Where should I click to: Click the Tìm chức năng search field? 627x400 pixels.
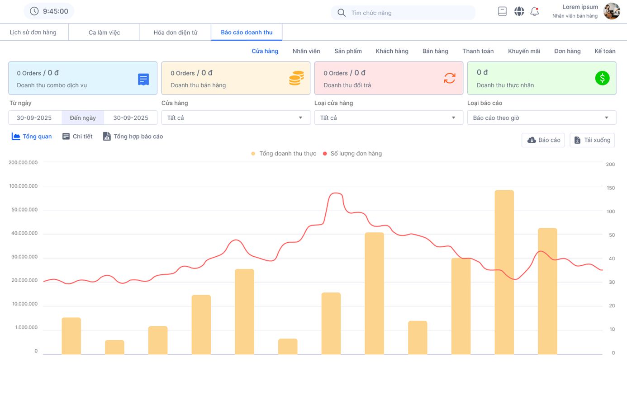tap(403, 13)
